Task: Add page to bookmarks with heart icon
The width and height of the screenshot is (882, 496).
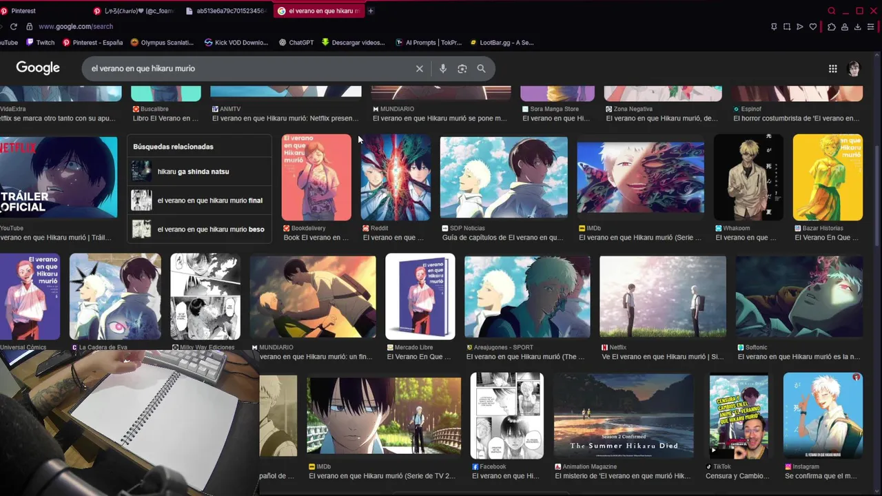Action: 813,27
